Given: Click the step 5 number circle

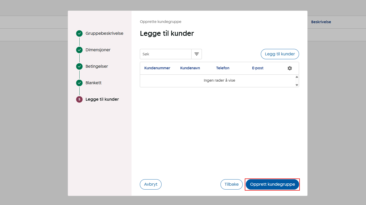Looking at the screenshot, I should point(79,99).
